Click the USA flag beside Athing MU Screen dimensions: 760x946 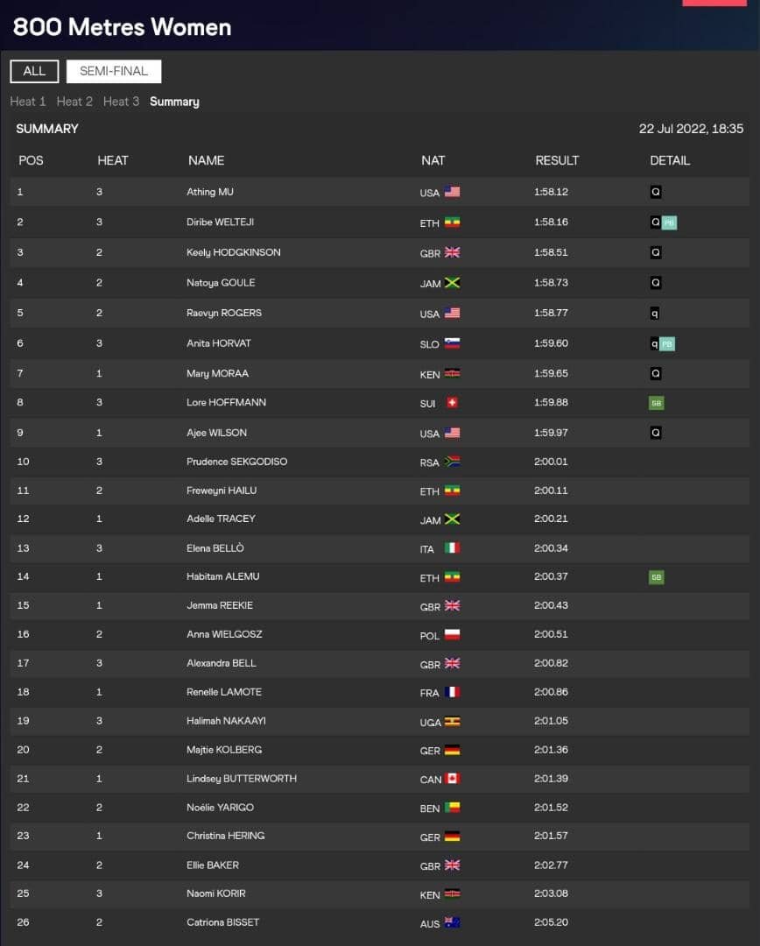(x=452, y=192)
